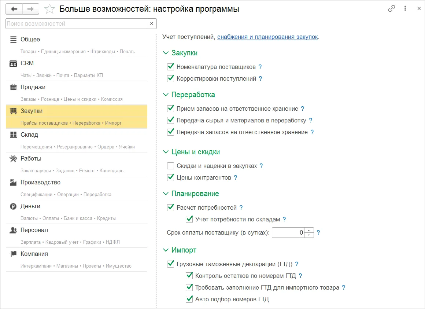Viewport: 425px width, 309px height.
Task: Toggle Цены контрагентов checkbox
Action: coord(170,177)
